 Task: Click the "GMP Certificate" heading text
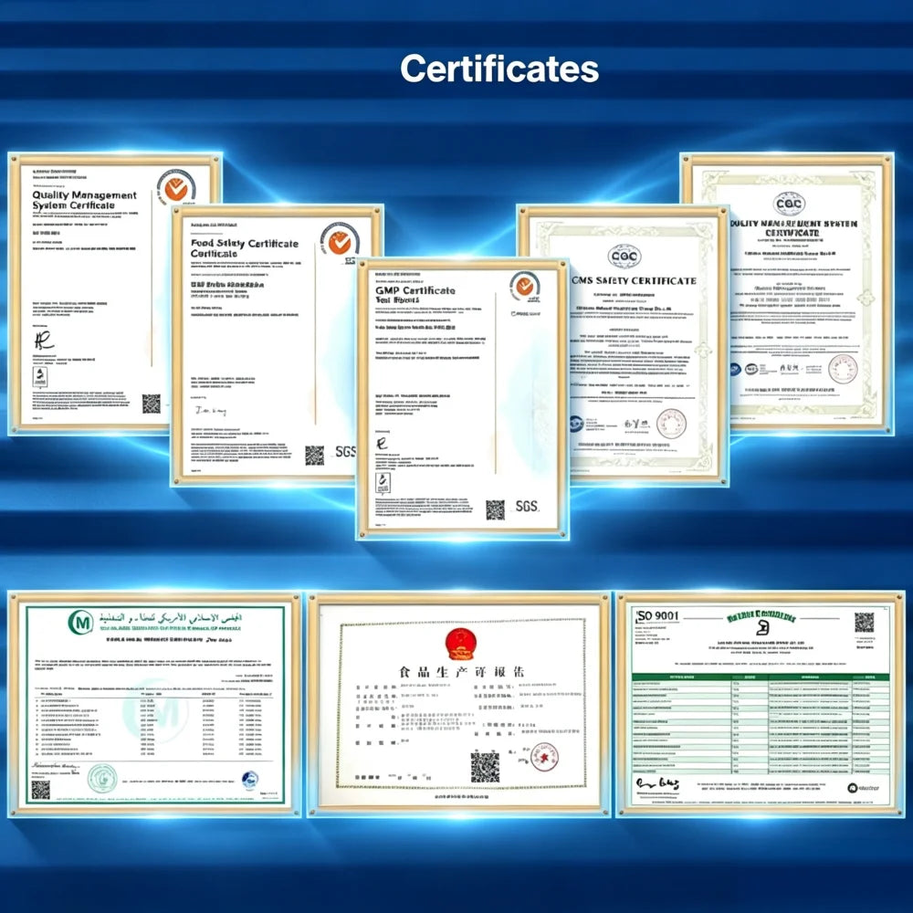tap(415, 290)
